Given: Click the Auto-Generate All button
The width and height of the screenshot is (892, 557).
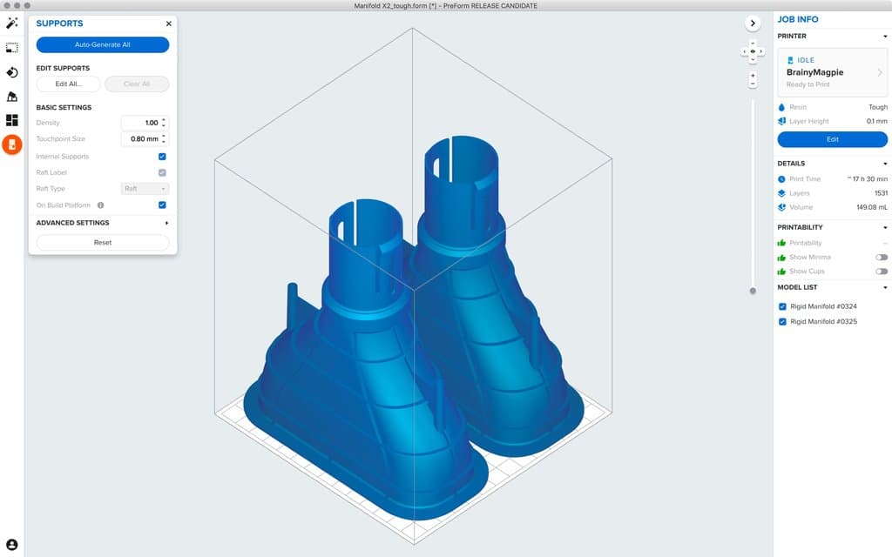Looking at the screenshot, I should (x=103, y=44).
